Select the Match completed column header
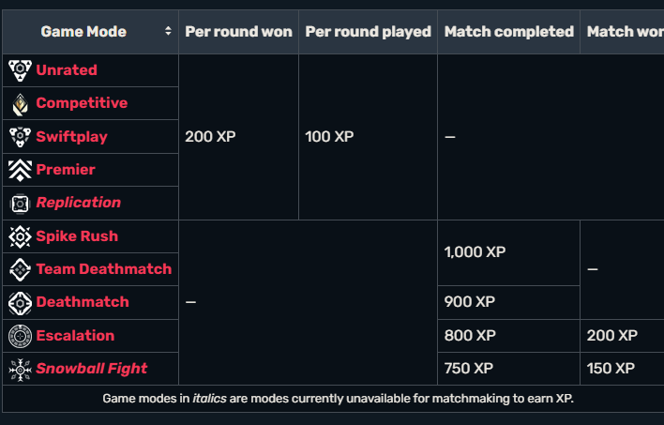The image size is (664, 425). [x=508, y=32]
